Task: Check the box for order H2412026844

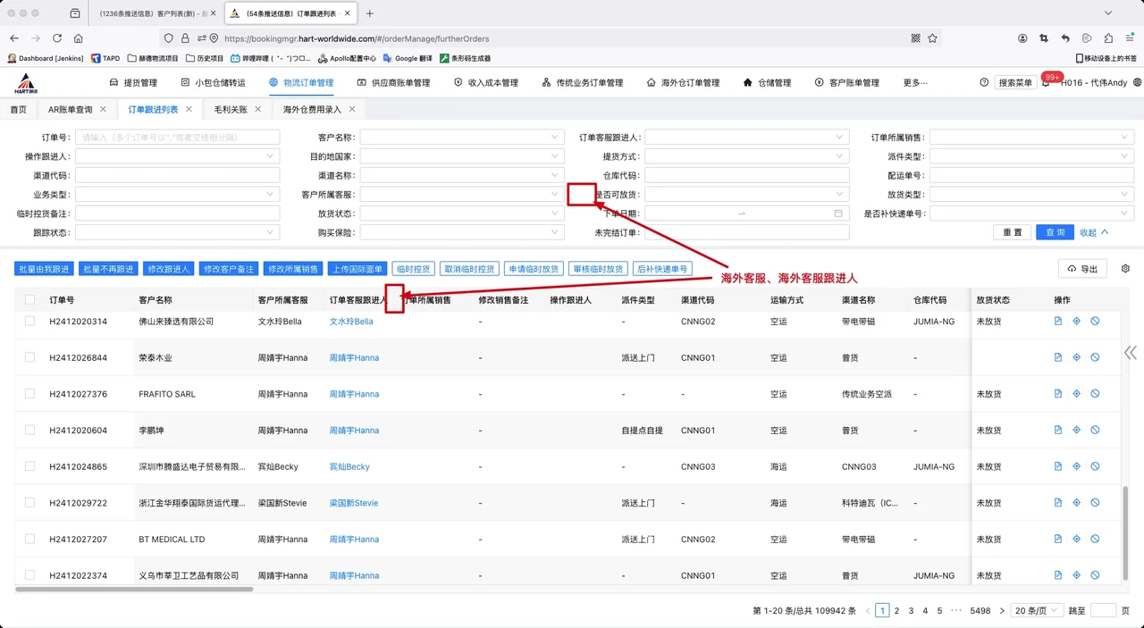Action: tap(30, 357)
